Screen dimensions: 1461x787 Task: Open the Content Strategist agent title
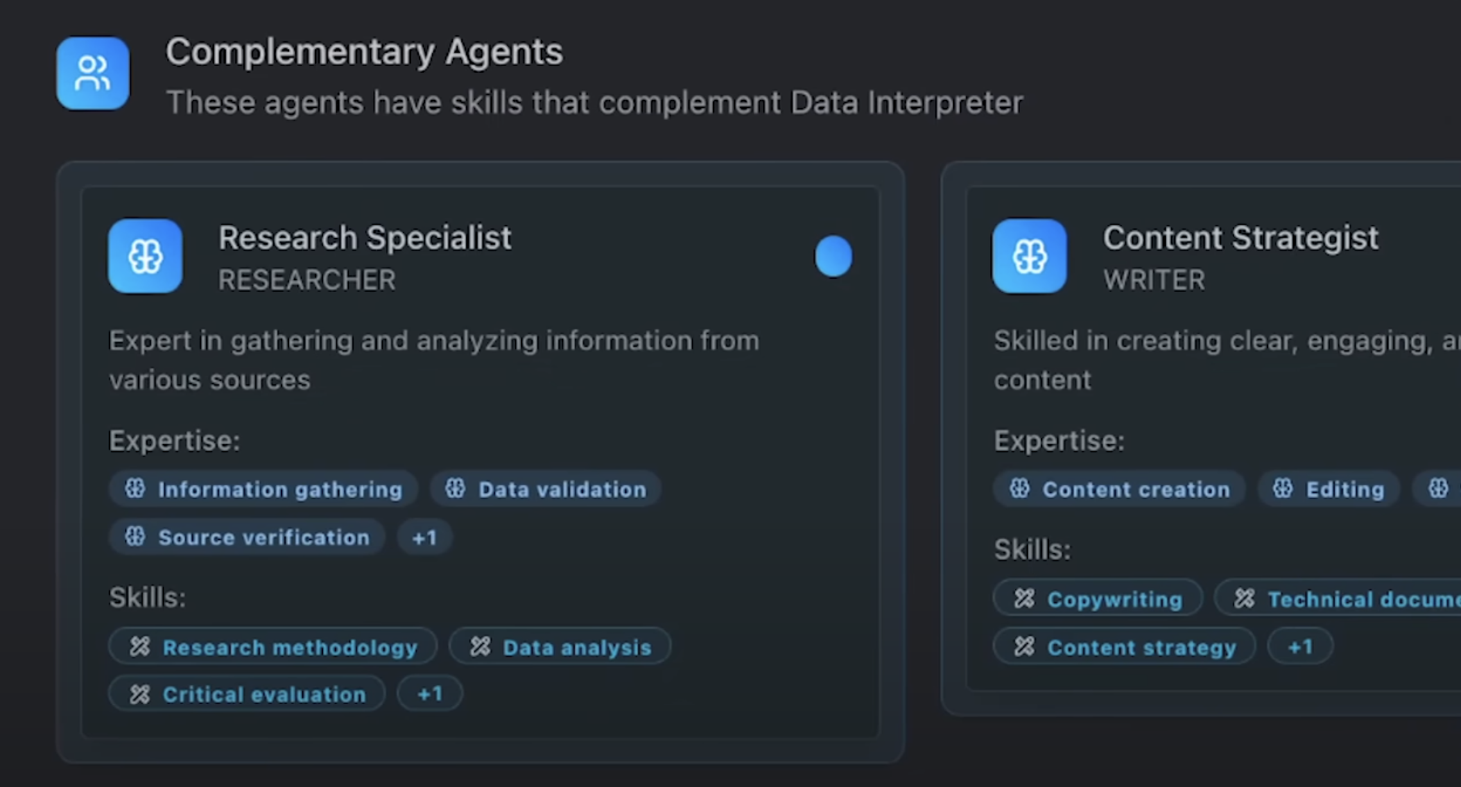1240,238
